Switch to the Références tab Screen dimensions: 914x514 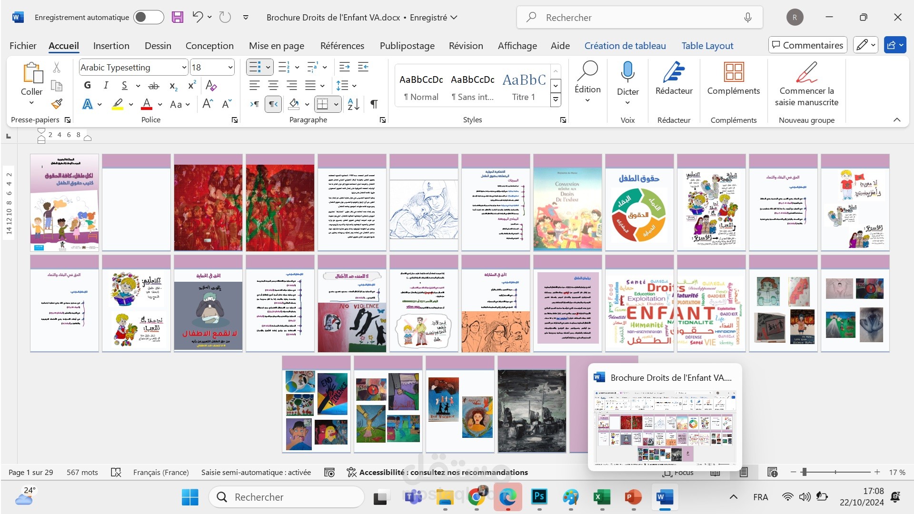pos(342,46)
